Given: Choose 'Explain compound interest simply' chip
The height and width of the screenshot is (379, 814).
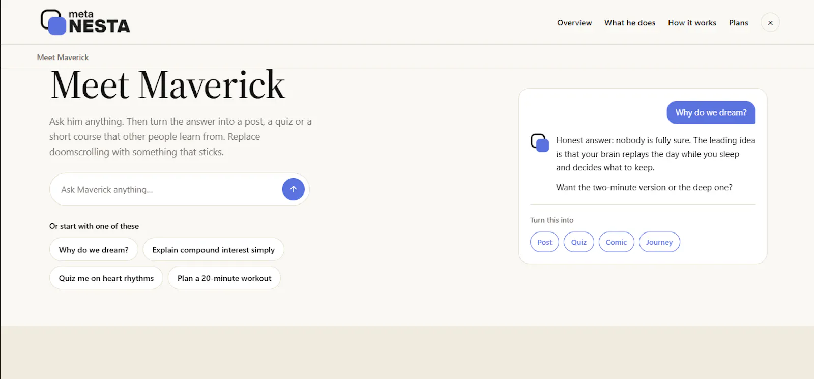Looking at the screenshot, I should tap(213, 250).
